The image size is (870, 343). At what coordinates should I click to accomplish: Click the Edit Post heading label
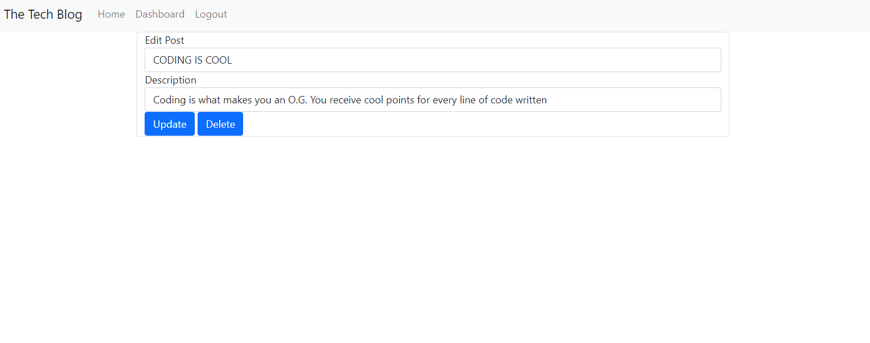tap(164, 40)
